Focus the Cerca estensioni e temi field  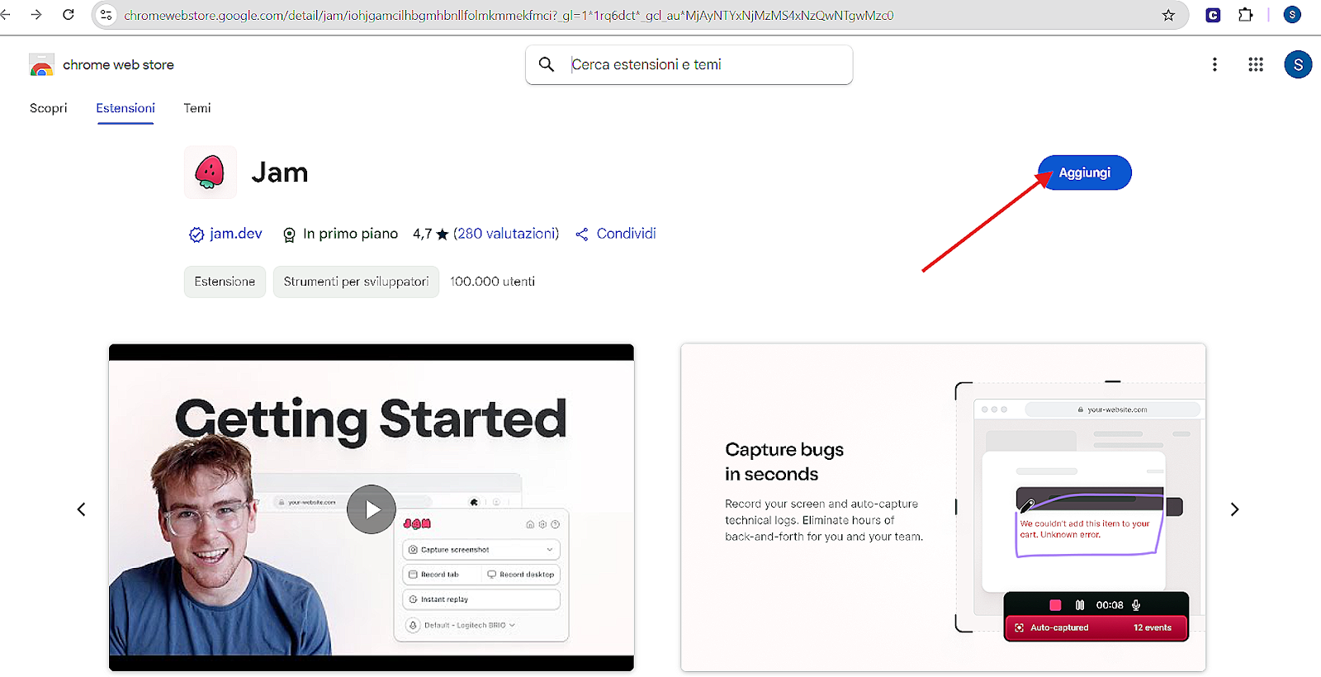pos(689,64)
